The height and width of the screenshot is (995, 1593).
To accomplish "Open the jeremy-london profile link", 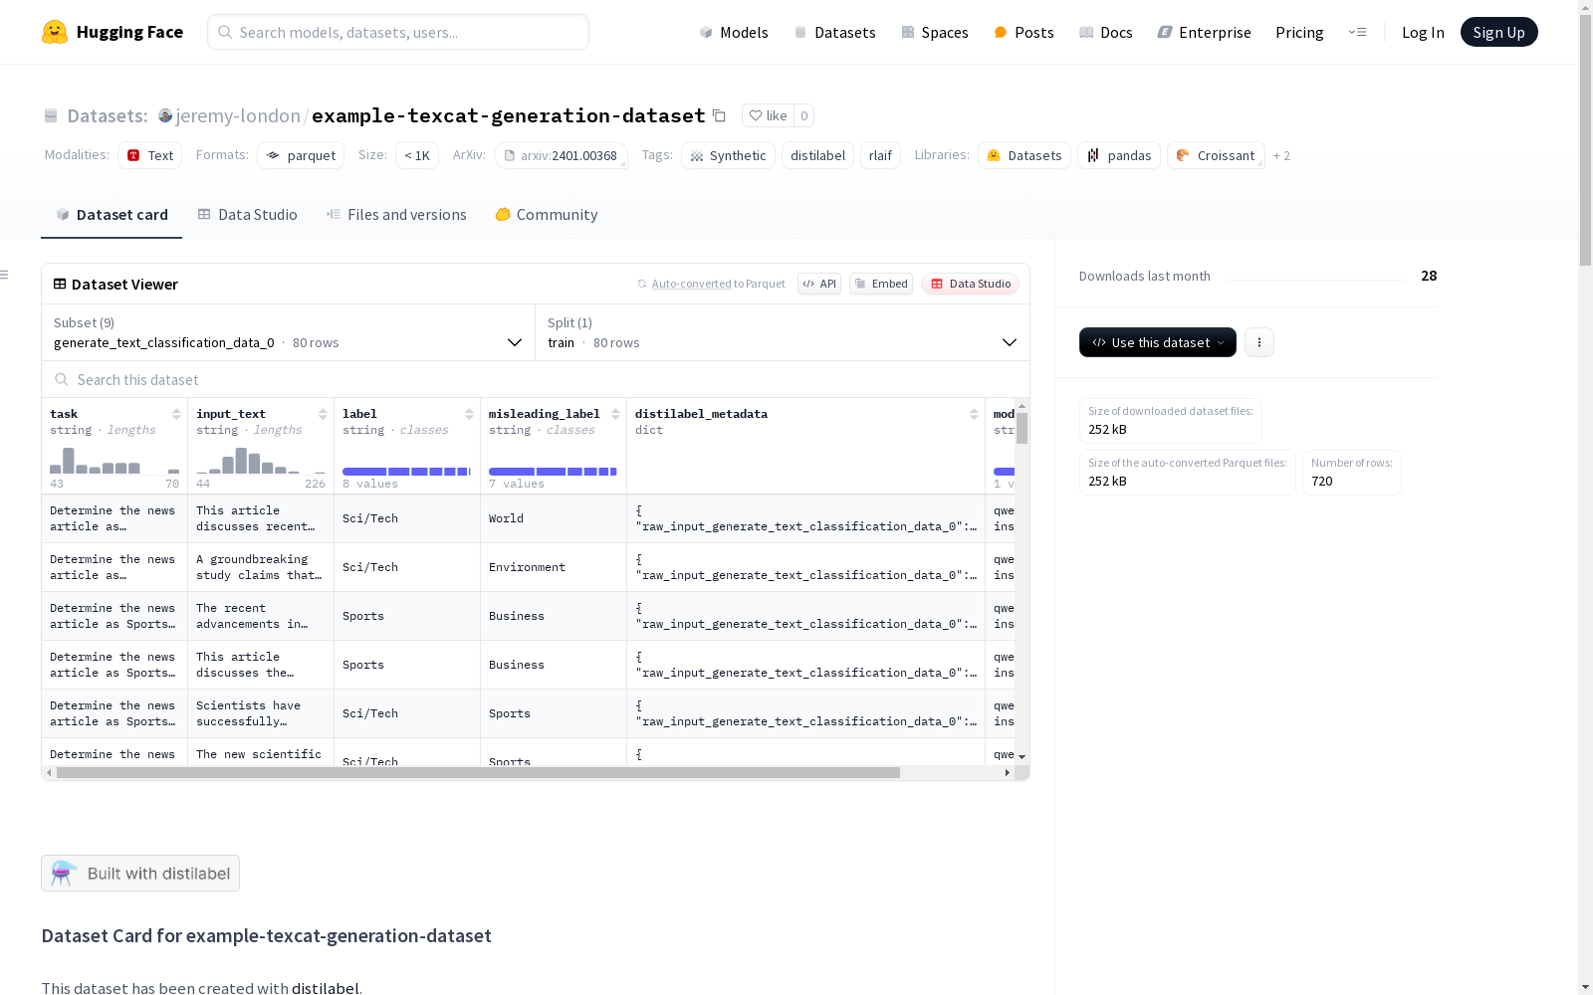I will pyautogui.click(x=238, y=115).
